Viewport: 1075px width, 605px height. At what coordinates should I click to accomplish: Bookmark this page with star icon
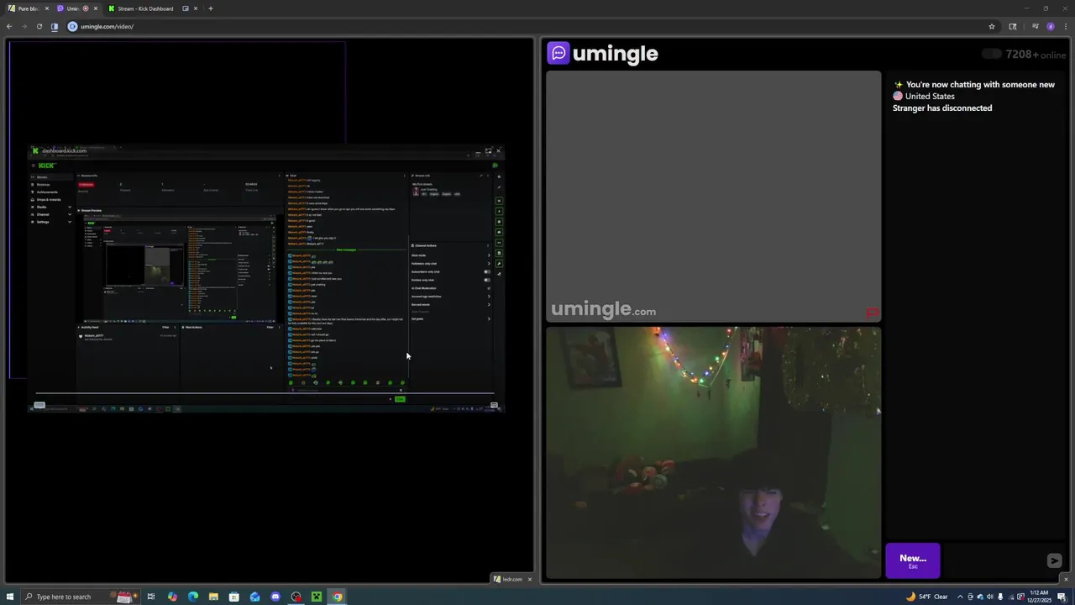tap(992, 26)
